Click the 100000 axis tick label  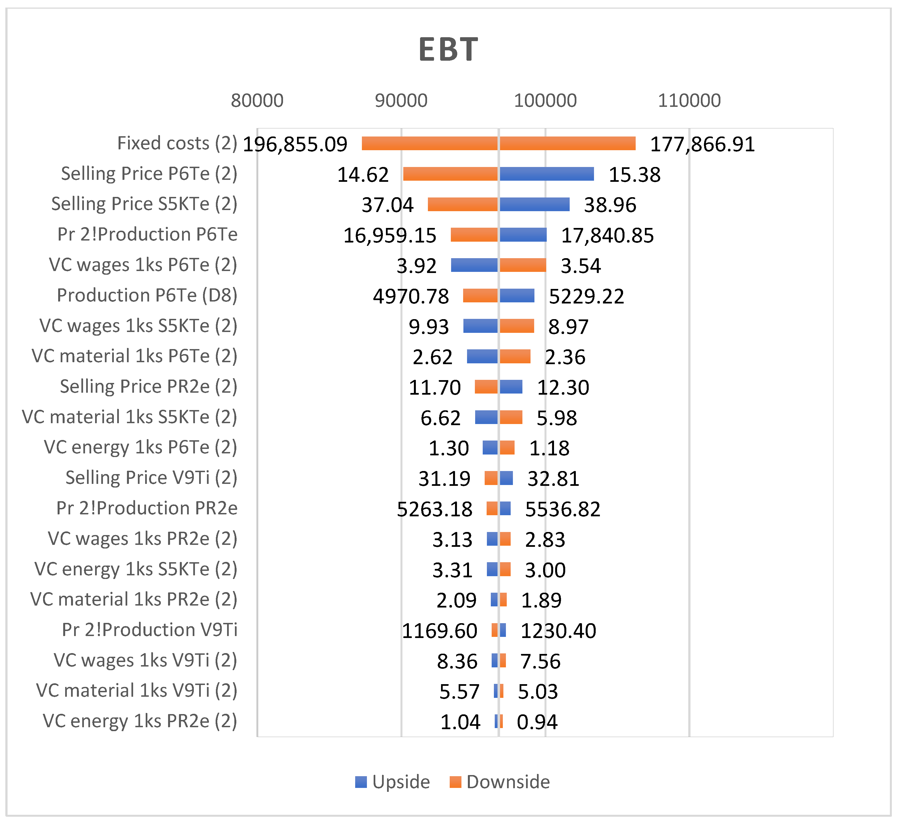pos(545,101)
